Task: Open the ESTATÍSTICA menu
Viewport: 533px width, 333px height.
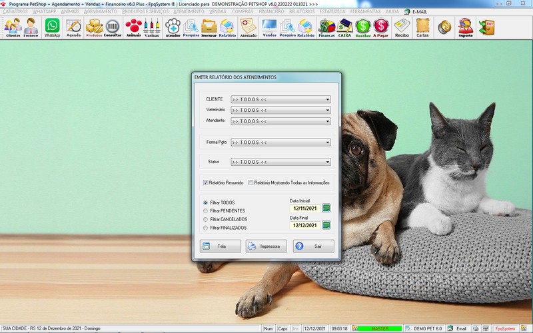Action: pyautogui.click(x=332, y=11)
